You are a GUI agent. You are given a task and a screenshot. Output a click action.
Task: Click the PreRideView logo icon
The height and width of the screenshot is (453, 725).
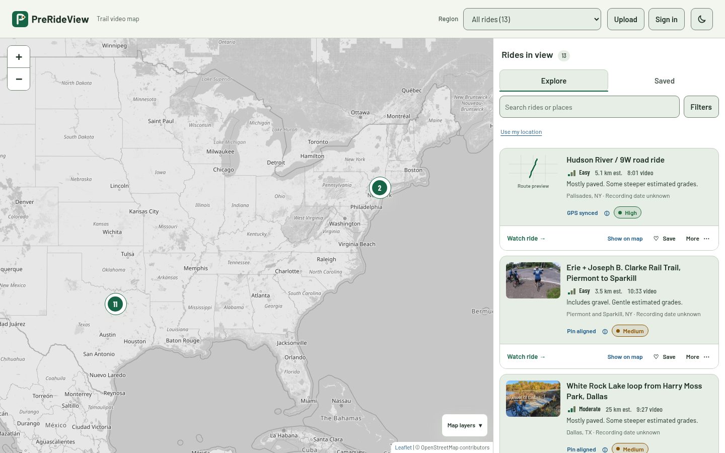[x=20, y=19]
